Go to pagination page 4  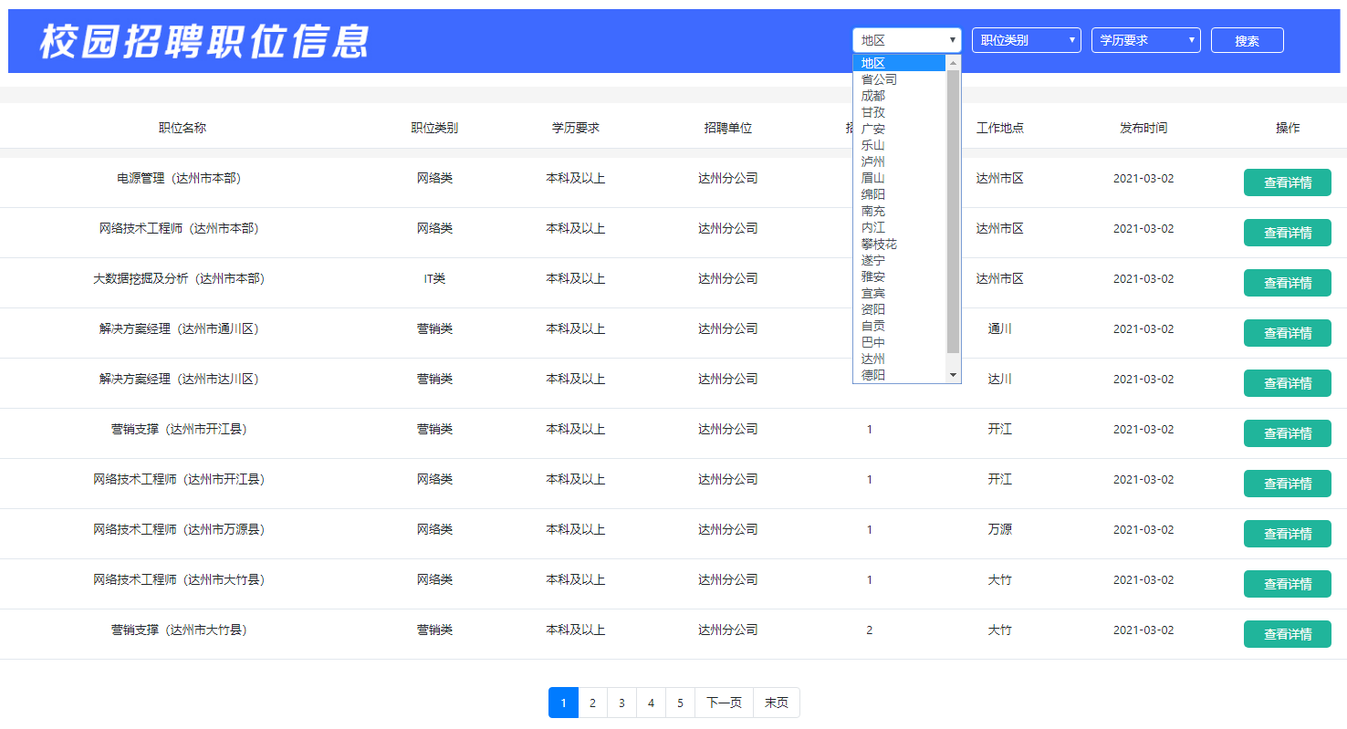click(651, 703)
